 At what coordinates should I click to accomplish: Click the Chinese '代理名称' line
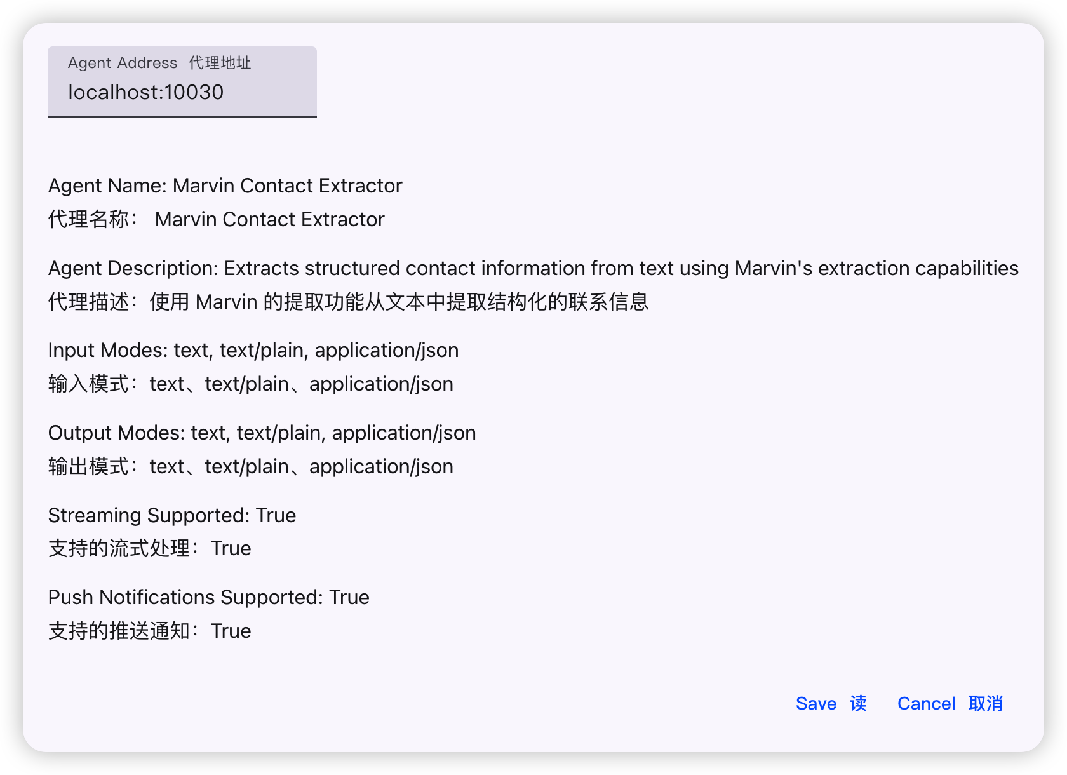(216, 219)
